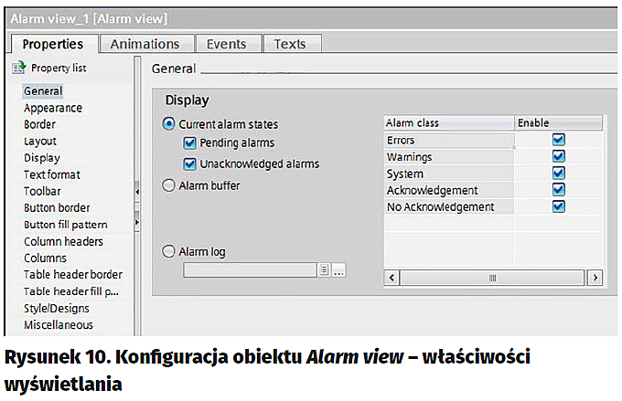The image size is (622, 401).
Task: Click the Property list icon
Action: 17,69
